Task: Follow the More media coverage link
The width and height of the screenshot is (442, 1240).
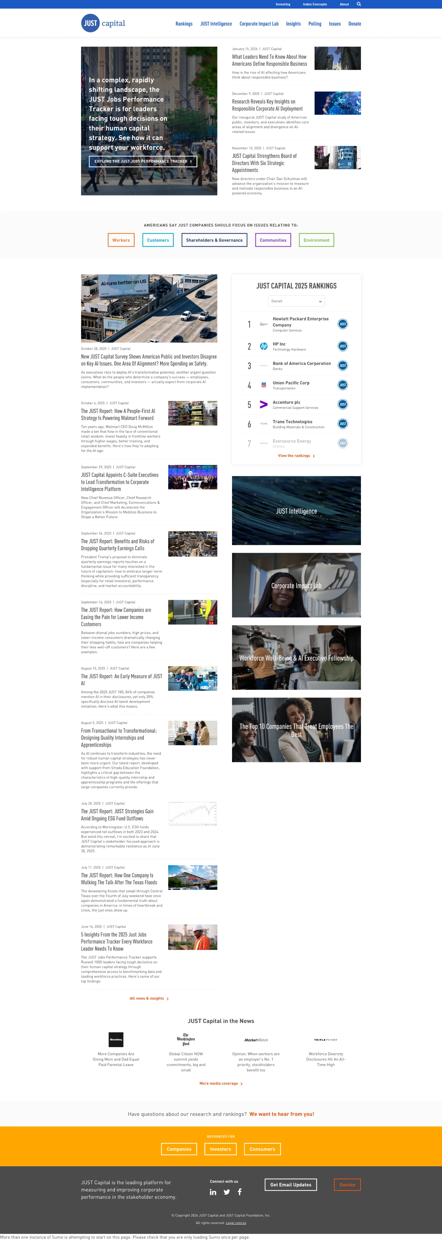Action: [221, 1083]
